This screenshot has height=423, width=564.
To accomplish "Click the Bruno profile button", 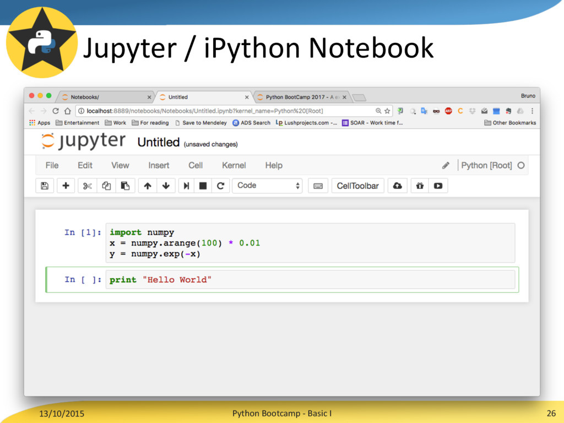I will 528,96.
